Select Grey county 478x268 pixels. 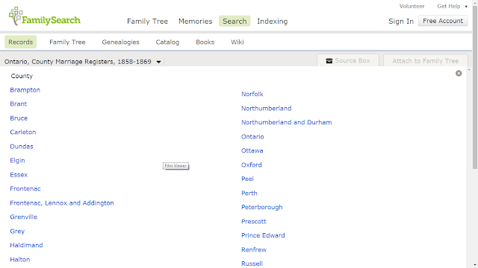point(17,232)
